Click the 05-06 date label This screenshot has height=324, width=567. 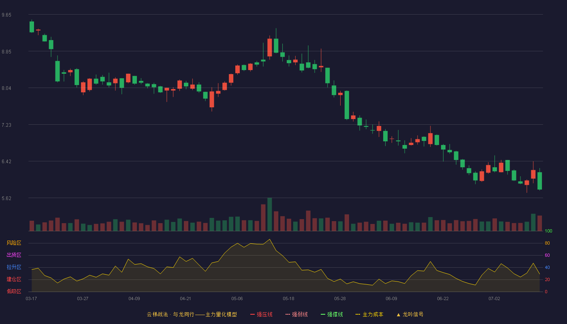coord(237,298)
